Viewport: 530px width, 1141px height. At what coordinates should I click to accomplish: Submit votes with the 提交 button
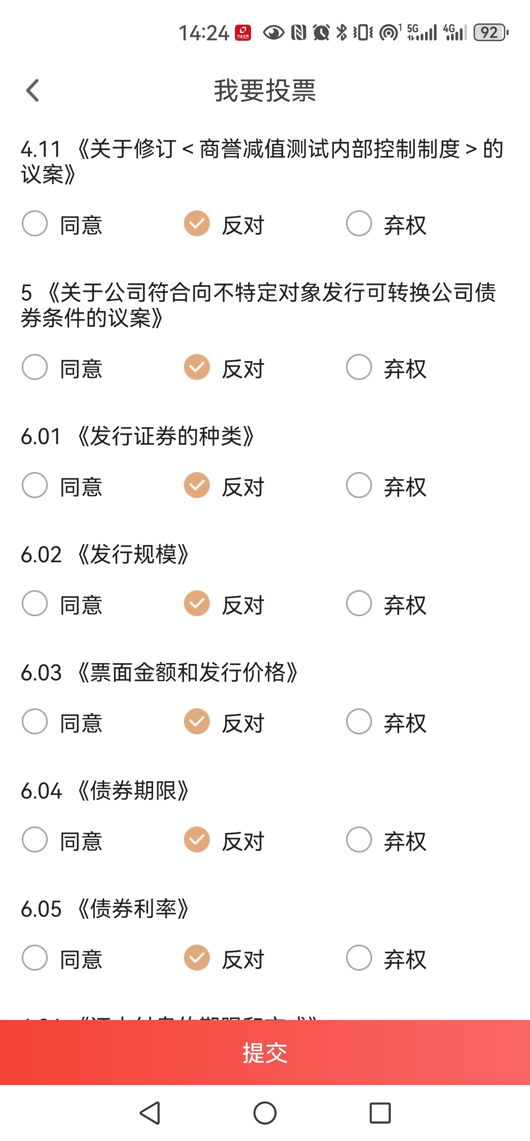pos(265,1053)
